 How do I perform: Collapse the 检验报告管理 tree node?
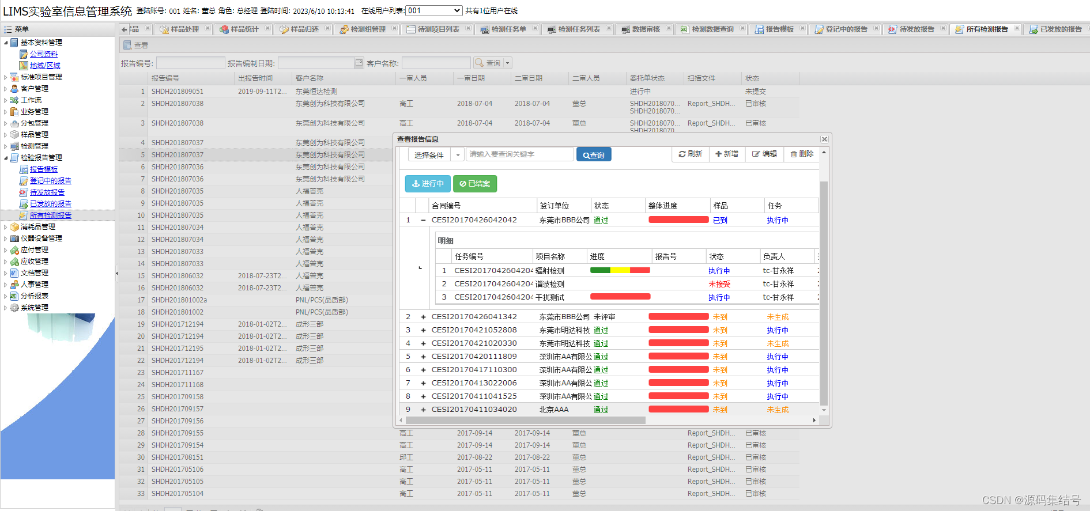point(6,158)
